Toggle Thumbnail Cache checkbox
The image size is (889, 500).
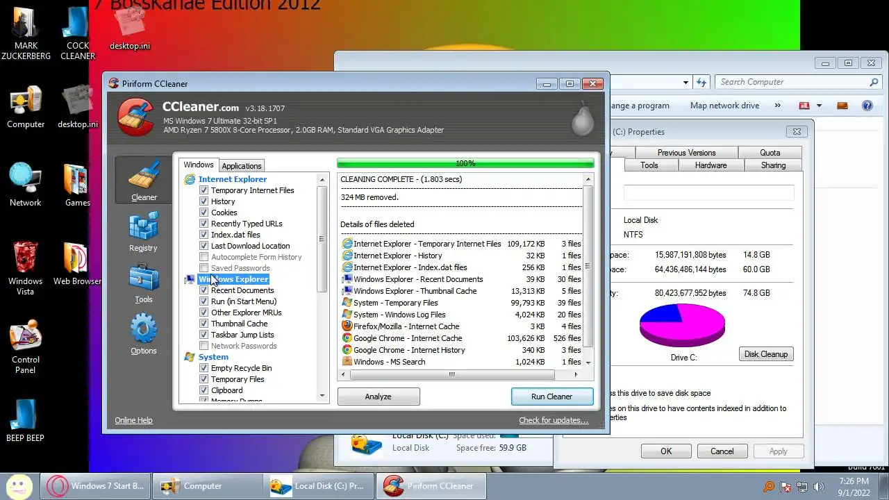click(x=203, y=324)
